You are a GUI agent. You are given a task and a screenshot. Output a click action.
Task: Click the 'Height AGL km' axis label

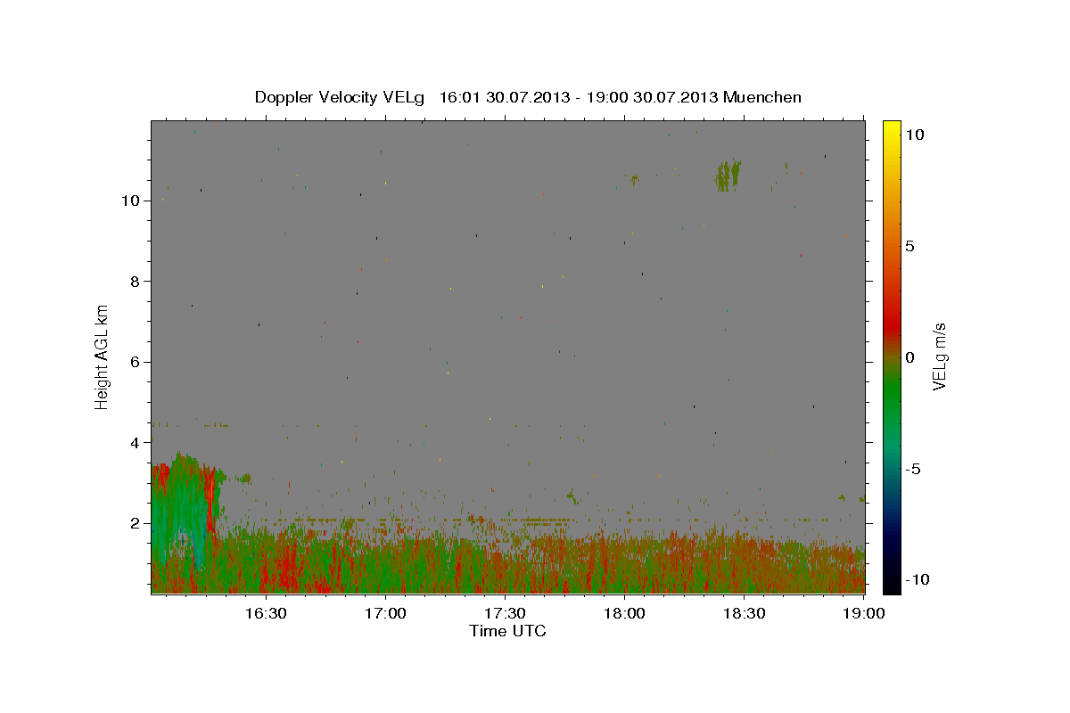(x=103, y=356)
